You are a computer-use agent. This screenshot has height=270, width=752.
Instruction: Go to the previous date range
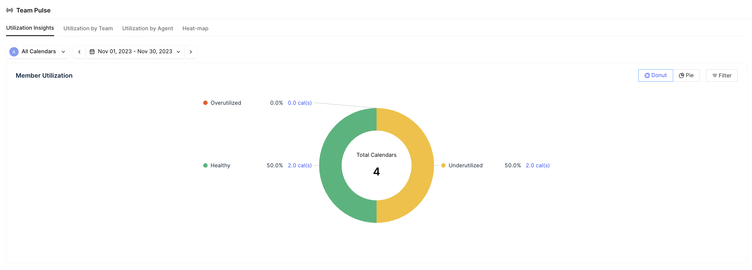coord(79,51)
